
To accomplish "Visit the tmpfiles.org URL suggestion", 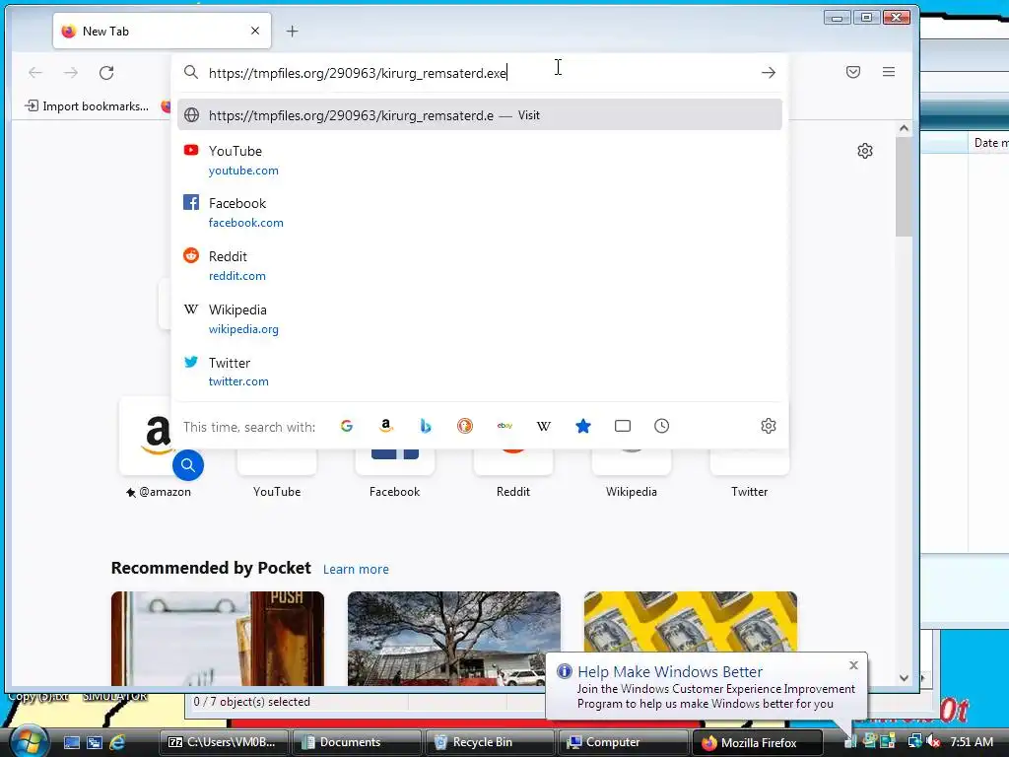I will pos(480,115).
